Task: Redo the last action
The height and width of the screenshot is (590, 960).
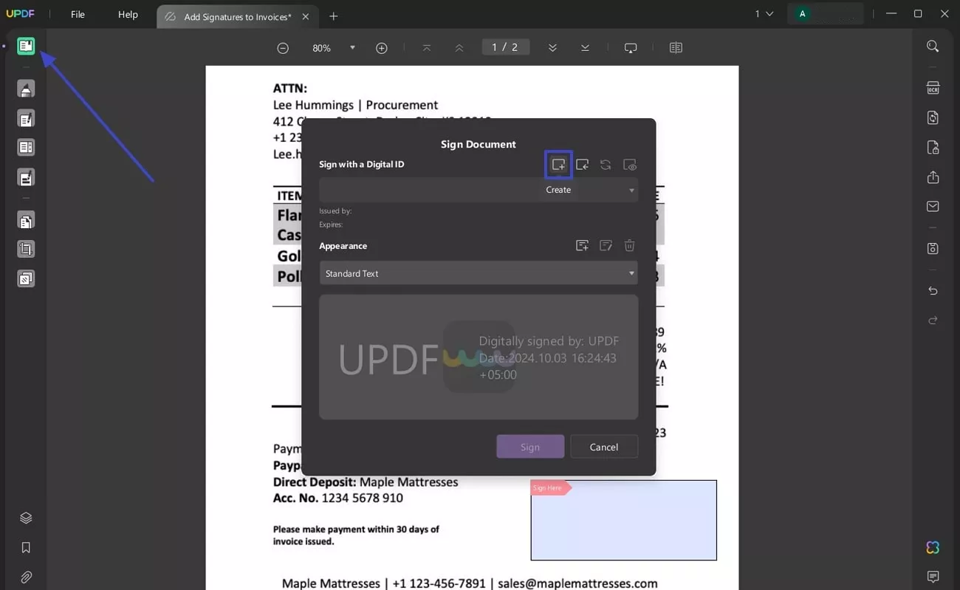Action: pyautogui.click(x=933, y=320)
